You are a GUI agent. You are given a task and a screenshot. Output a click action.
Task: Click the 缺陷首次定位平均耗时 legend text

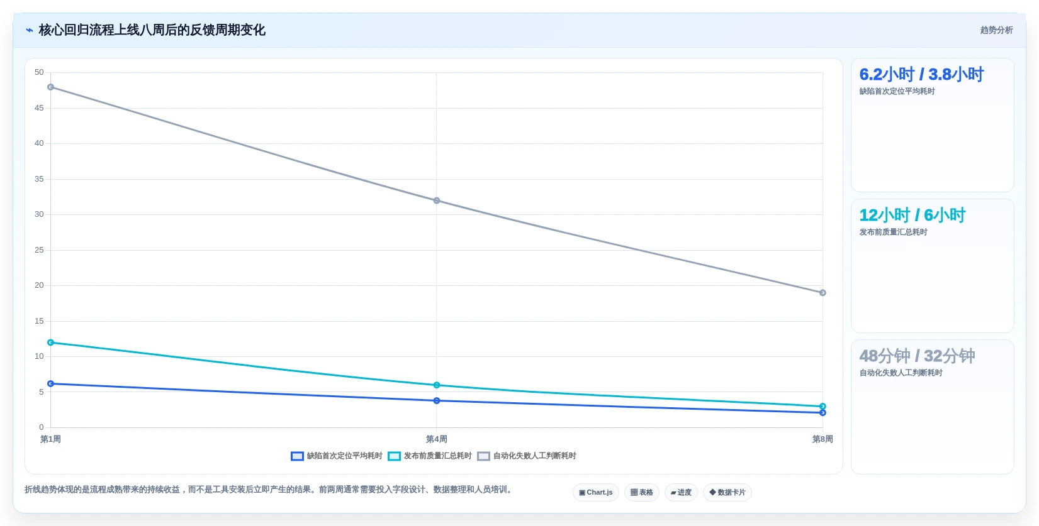(x=345, y=456)
